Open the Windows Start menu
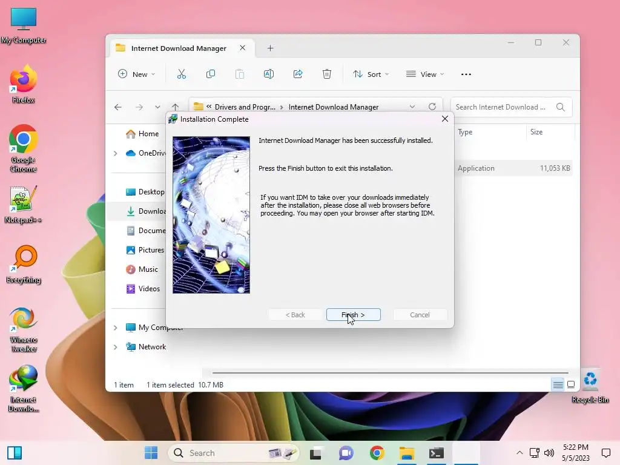Screen dimensions: 620x465 coord(151,453)
